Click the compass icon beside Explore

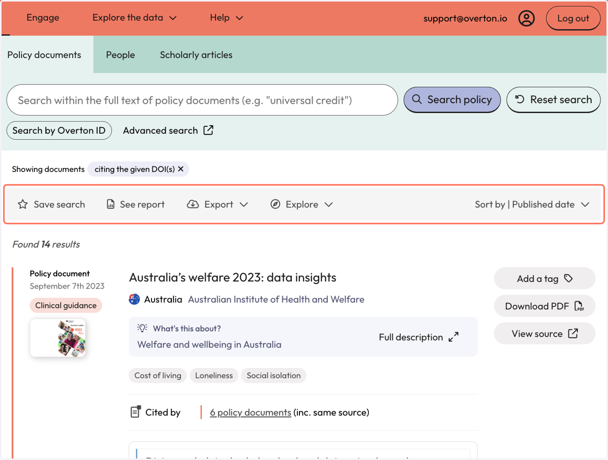[275, 204]
